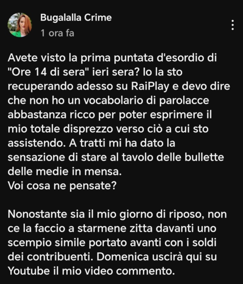Click the word "parolacce" in the post
The height and width of the screenshot is (284, 243).
pos(184,101)
